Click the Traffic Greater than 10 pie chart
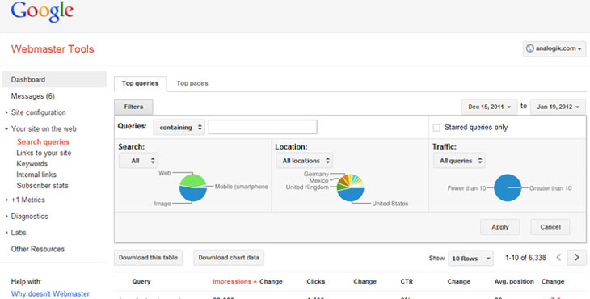The image size is (590, 299). click(508, 187)
